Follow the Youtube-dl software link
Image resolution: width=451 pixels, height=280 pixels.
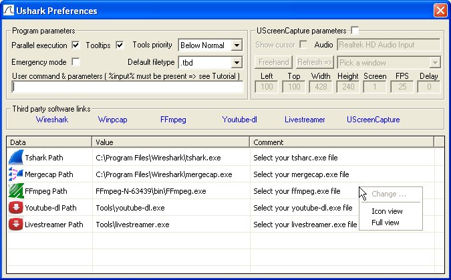240,120
